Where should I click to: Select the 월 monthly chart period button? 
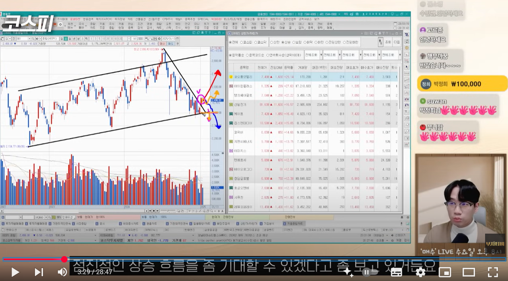point(70,39)
